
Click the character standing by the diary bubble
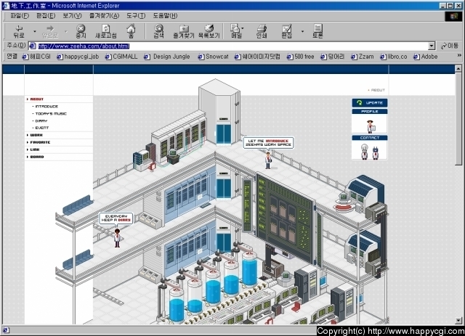(117, 237)
